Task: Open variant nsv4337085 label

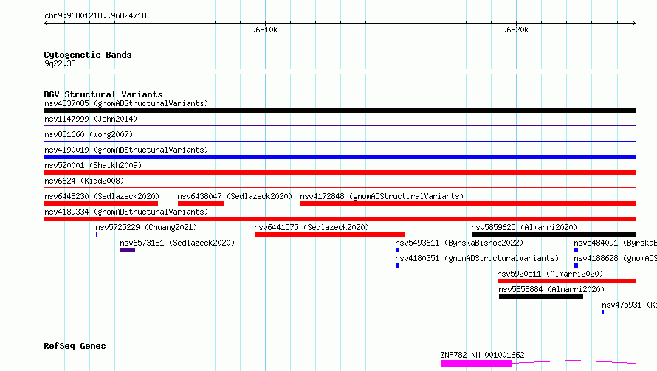Action: pyautogui.click(x=126, y=103)
